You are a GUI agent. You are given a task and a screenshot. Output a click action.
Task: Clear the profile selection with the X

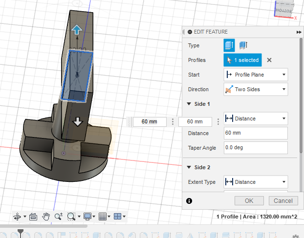269,60
